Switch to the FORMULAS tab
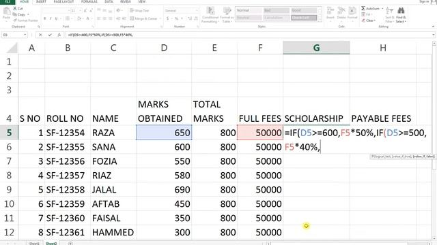 [x=89, y=1]
